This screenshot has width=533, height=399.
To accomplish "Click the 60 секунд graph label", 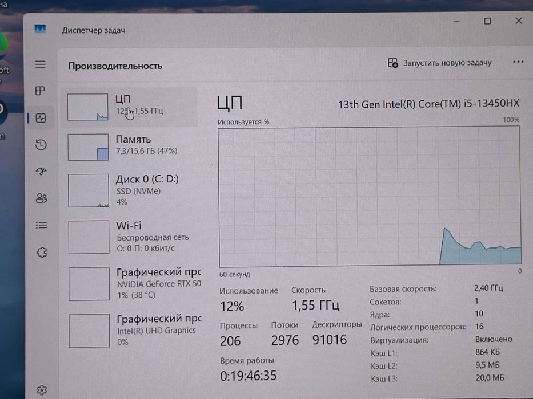I will coord(235,274).
